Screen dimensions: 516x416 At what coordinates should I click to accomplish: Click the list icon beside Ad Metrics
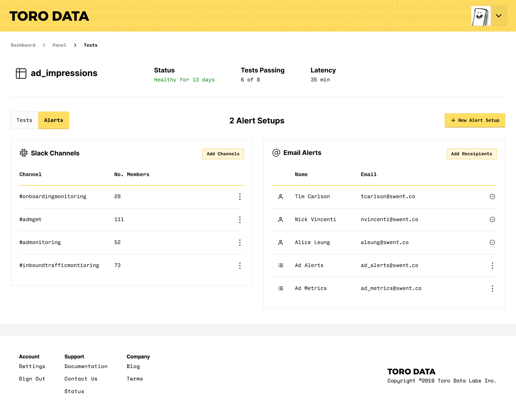click(281, 288)
